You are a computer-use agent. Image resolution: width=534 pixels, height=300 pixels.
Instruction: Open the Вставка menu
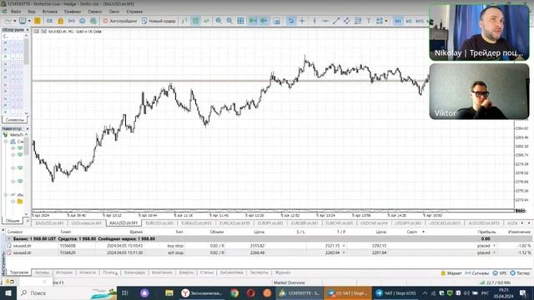[50, 12]
